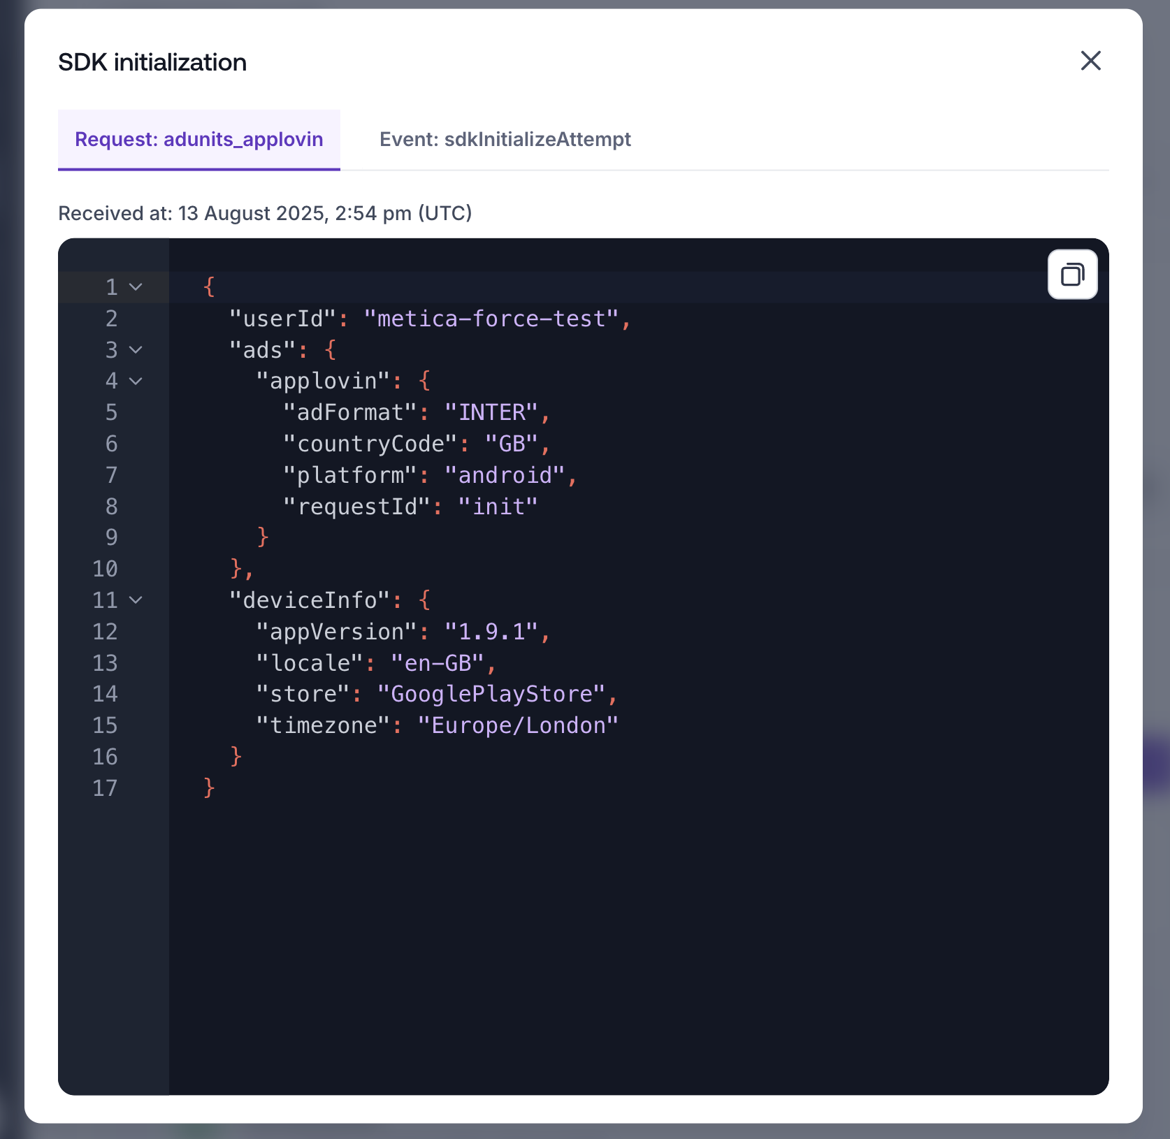This screenshot has width=1170, height=1139.
Task: Click the "android" platform value
Action: tap(505, 475)
